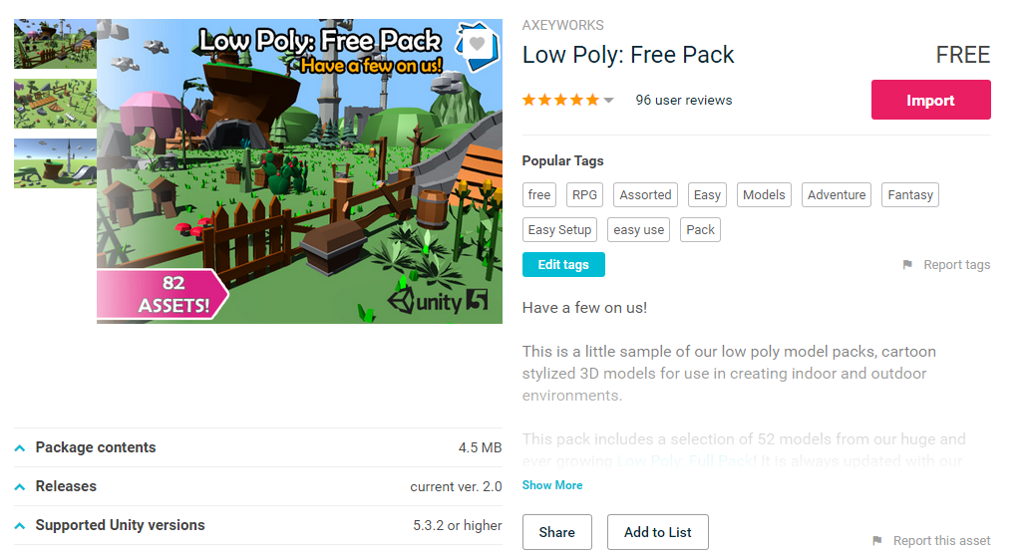Expand description with Show More link

pyautogui.click(x=552, y=485)
